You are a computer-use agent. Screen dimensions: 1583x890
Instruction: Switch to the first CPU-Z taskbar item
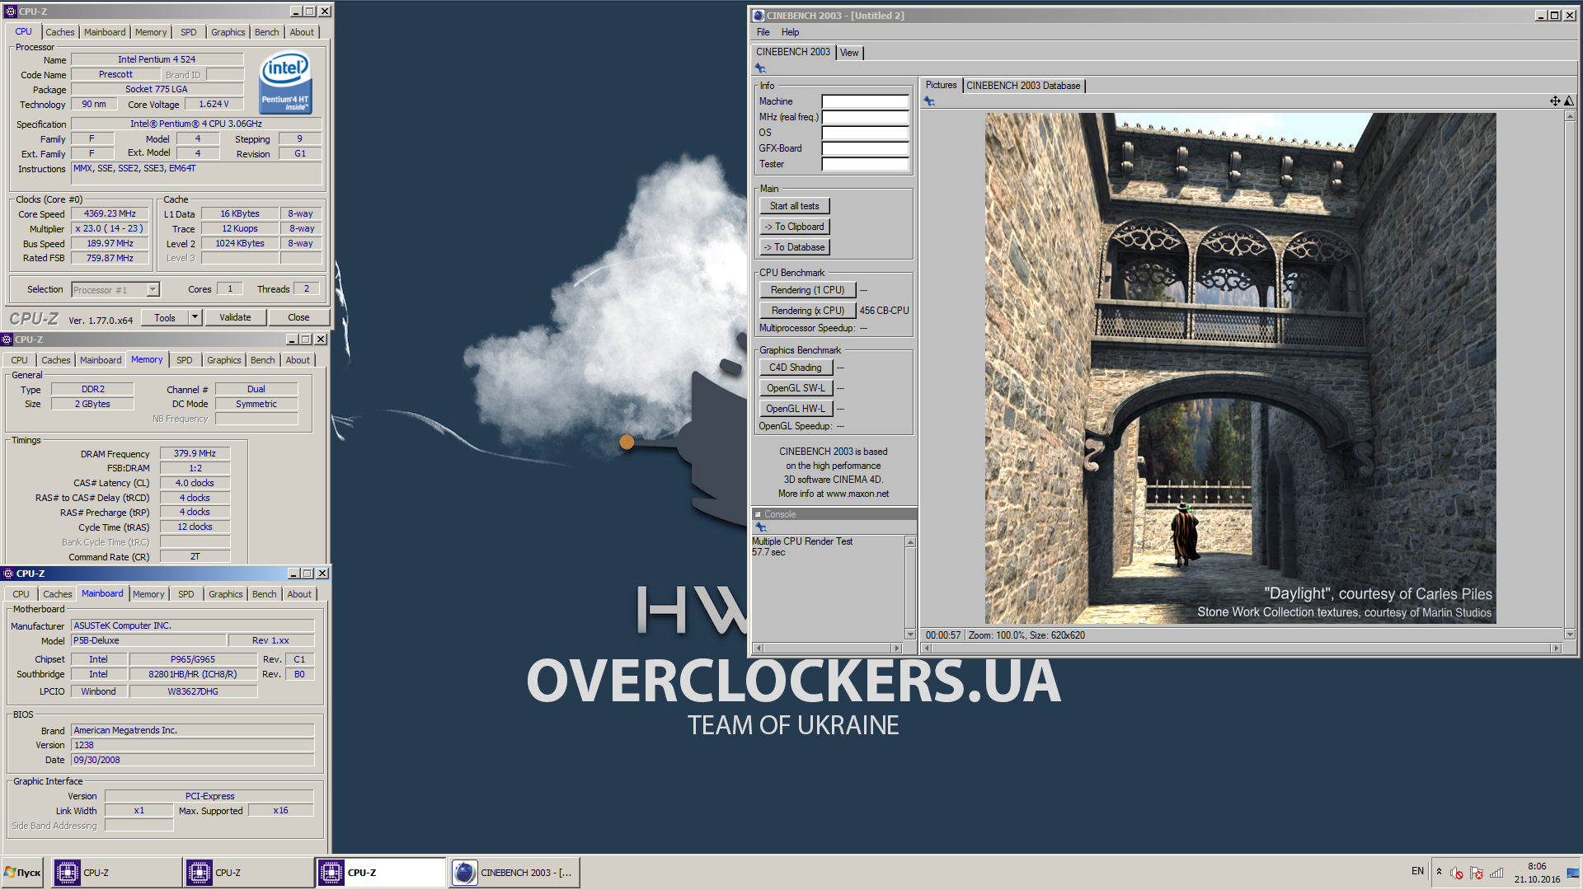click(117, 873)
